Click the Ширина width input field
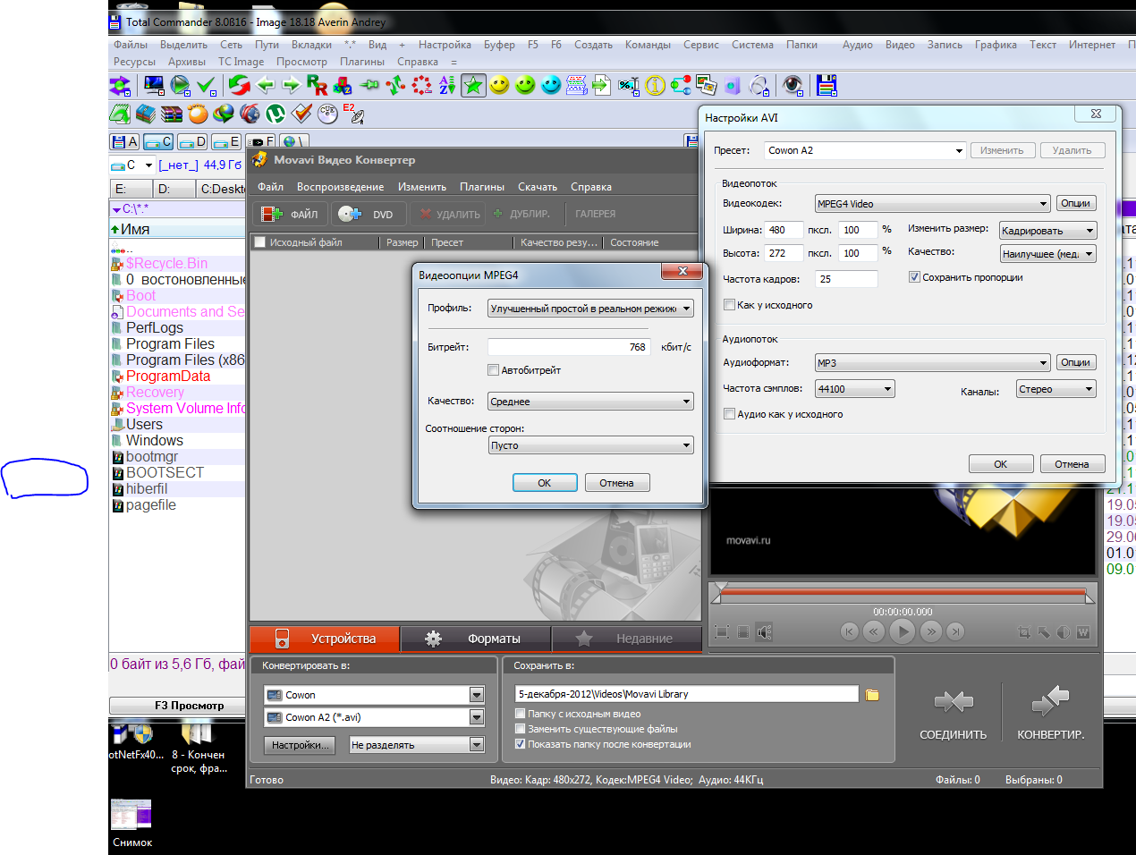Image resolution: width=1136 pixels, height=855 pixels. pos(784,230)
